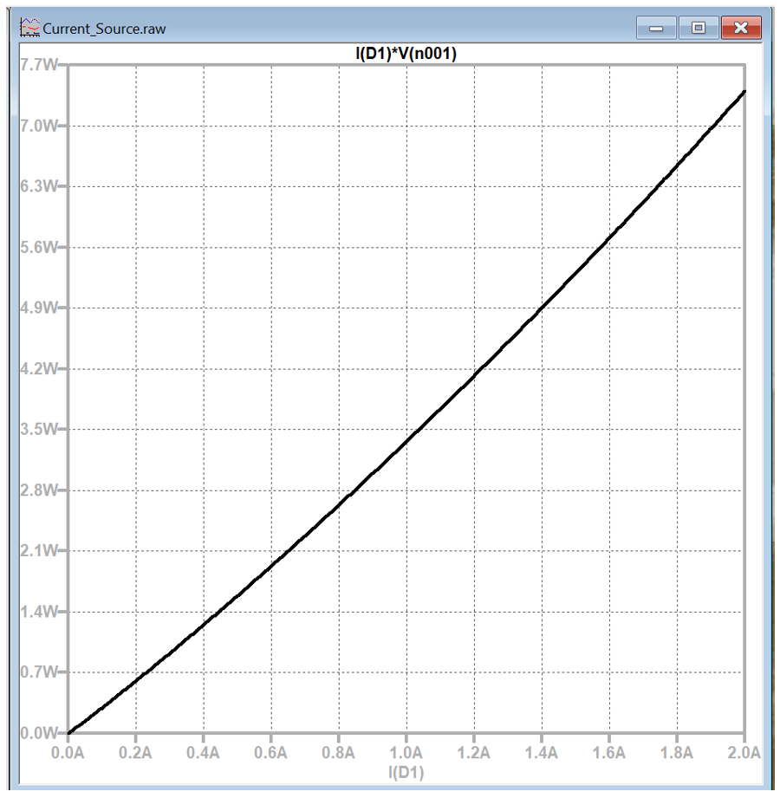Close the Current_Source.raw plot window
Viewport: 780px width, 798px height.
pos(741,28)
